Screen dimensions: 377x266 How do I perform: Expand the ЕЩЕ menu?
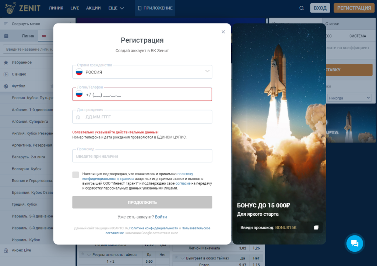(116, 8)
